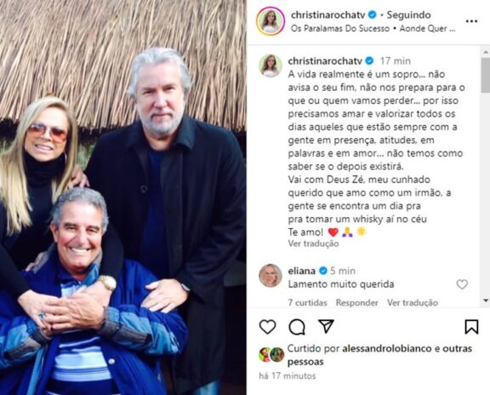Viewport: 490px width, 395px height.
Task: Open the three-dots more options menu
Action: pos(471,21)
